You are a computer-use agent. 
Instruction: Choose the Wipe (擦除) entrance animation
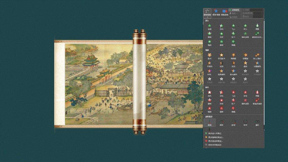[x=210, y=34]
